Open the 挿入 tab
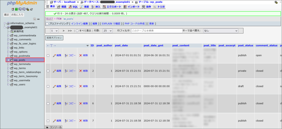Image resolution: width=282 pixels, height=129 pixels. coord(96,7)
